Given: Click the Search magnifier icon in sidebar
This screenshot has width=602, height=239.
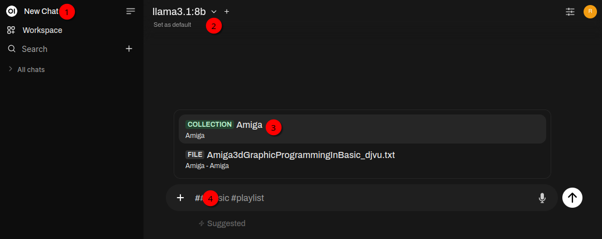Looking at the screenshot, I should (x=12, y=49).
